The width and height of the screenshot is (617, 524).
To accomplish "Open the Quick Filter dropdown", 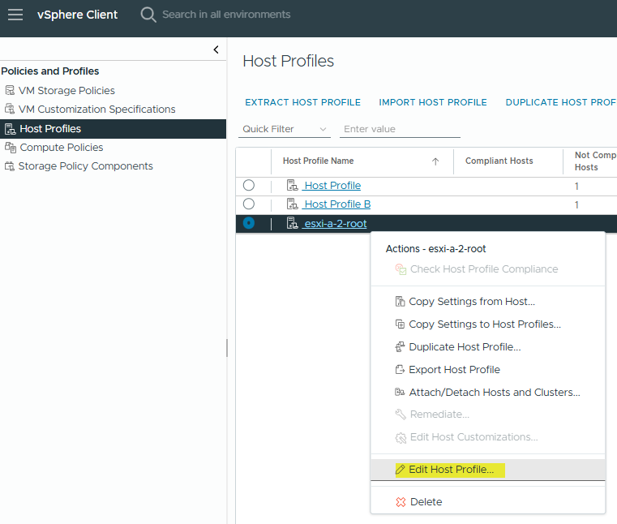I will pyautogui.click(x=285, y=129).
